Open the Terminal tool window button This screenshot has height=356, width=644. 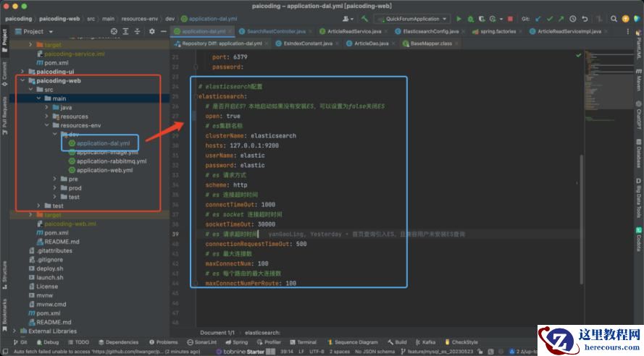[x=303, y=342]
